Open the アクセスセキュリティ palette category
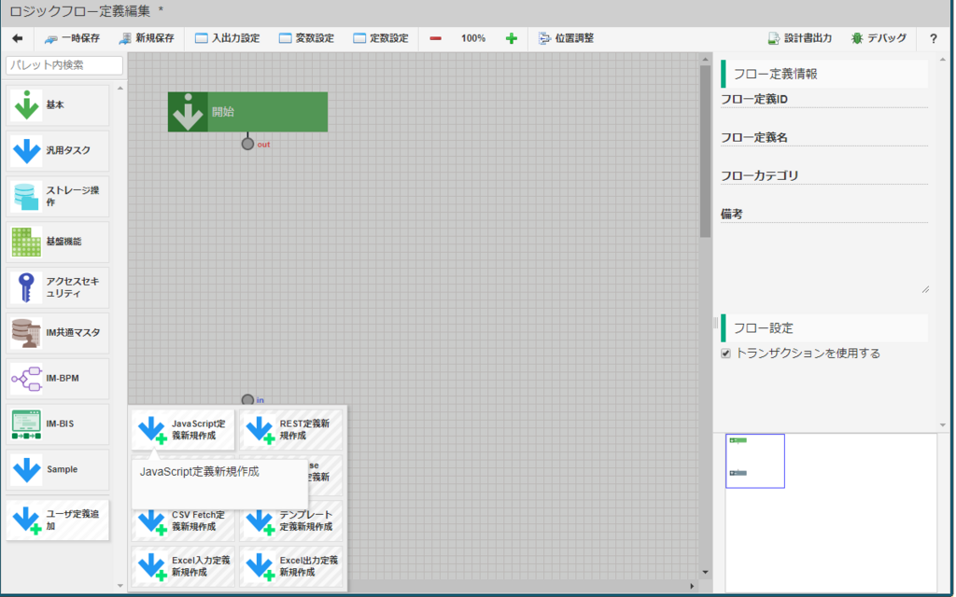956x597 pixels. click(58, 287)
